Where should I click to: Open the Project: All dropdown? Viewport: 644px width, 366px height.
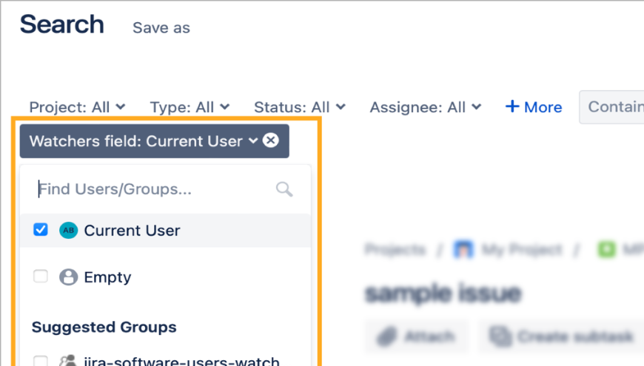[77, 107]
